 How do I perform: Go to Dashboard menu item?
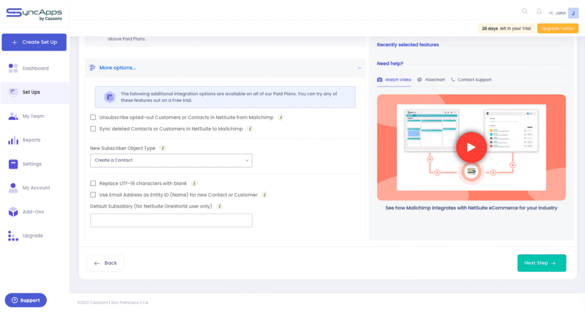pyautogui.click(x=35, y=68)
